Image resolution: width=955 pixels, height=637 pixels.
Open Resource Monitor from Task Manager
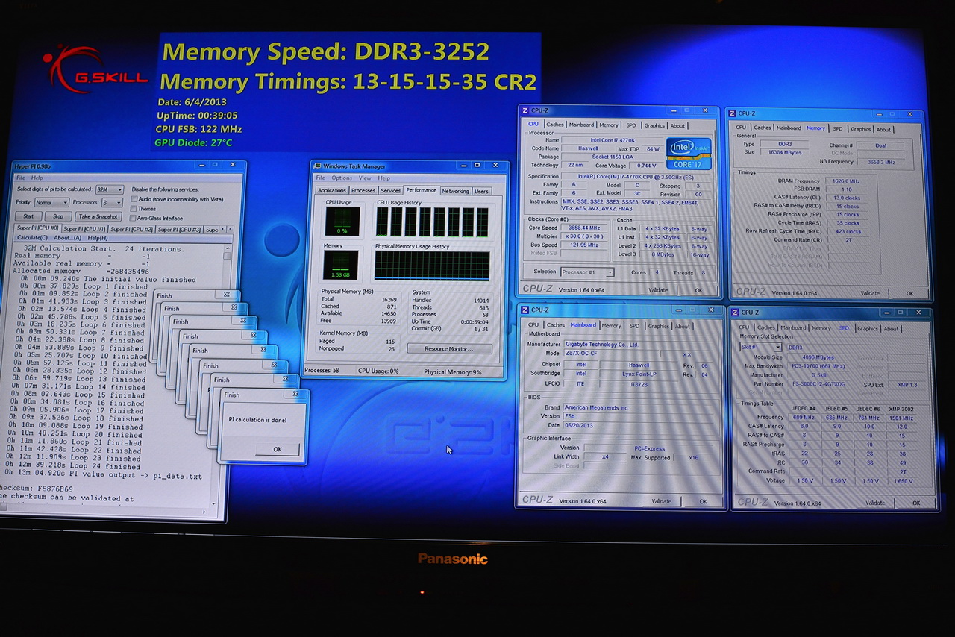pos(450,348)
